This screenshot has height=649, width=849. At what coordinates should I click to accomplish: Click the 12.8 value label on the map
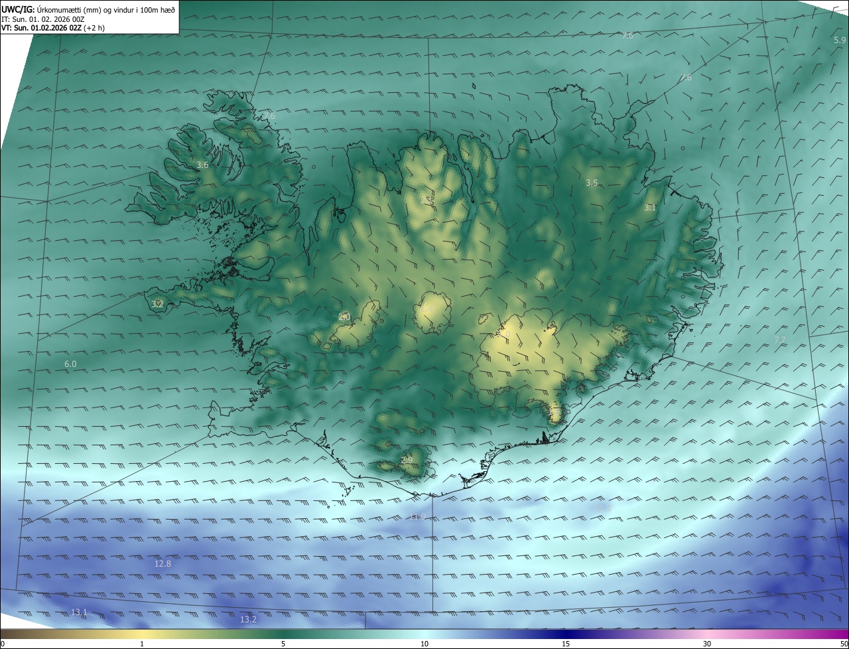click(163, 563)
